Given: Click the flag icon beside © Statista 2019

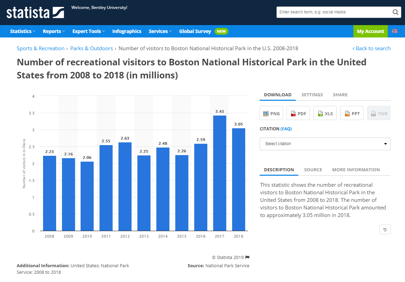Looking at the screenshot, I should coord(247,257).
